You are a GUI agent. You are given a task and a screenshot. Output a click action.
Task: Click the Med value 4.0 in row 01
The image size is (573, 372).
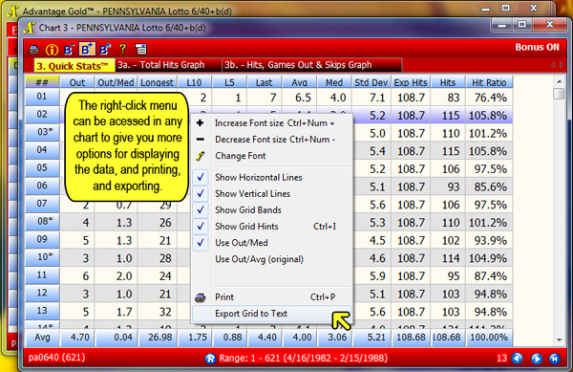pyautogui.click(x=334, y=98)
